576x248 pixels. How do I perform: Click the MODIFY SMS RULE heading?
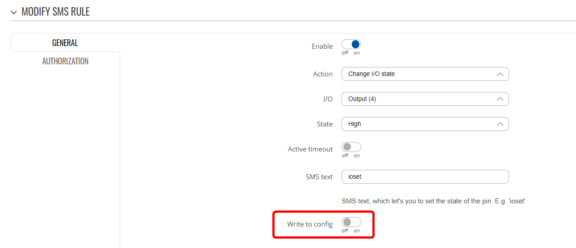click(55, 12)
